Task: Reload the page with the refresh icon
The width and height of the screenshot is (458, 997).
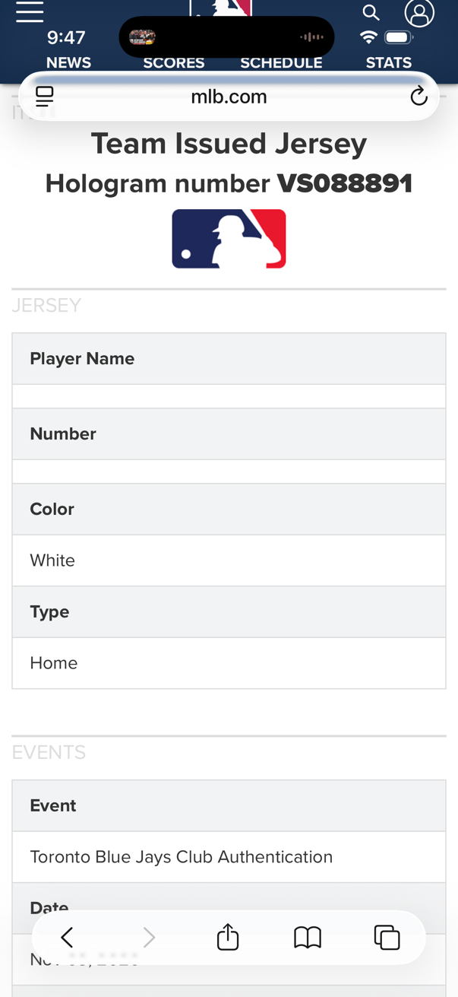Action: coord(419,96)
